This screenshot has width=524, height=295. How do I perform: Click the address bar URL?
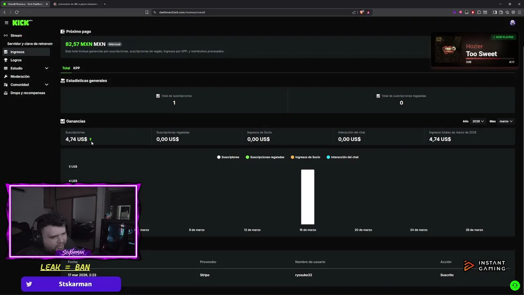click(x=182, y=12)
